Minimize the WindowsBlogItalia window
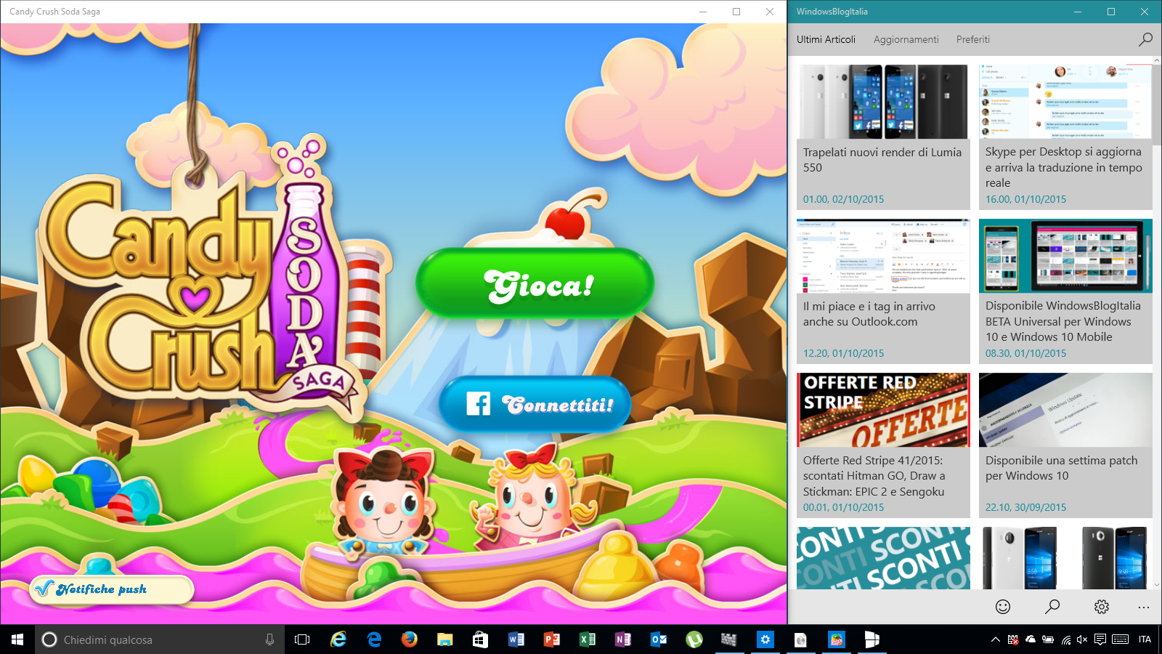Screen dimensions: 1162x654 pos(1077,12)
